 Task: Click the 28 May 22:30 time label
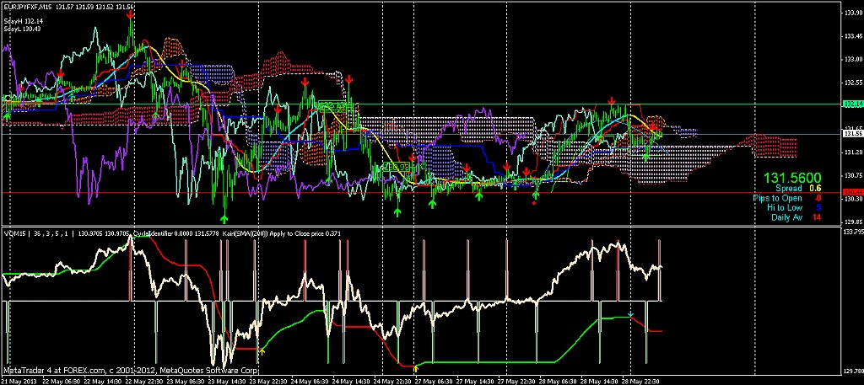640,381
